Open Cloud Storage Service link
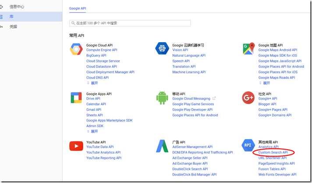The height and width of the screenshot is (183, 312). pos(103,61)
